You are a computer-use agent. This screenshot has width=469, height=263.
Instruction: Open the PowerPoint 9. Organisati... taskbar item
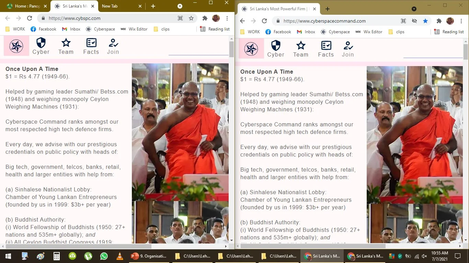point(149,256)
